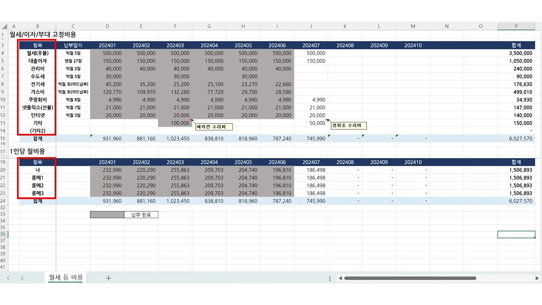
Task: Click the 에어컨 수리비 note box
Action: pos(214,126)
